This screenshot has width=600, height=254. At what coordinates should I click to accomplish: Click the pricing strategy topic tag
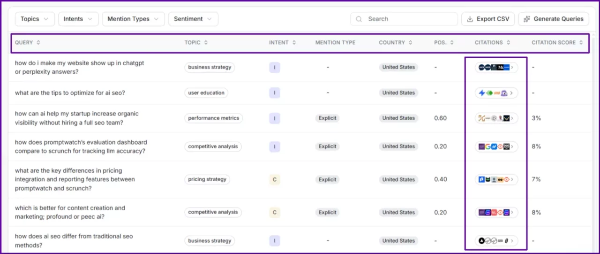click(x=207, y=179)
